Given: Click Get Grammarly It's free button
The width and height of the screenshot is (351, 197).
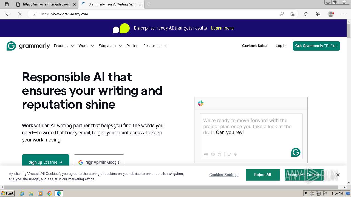Looking at the screenshot, I should (316, 46).
